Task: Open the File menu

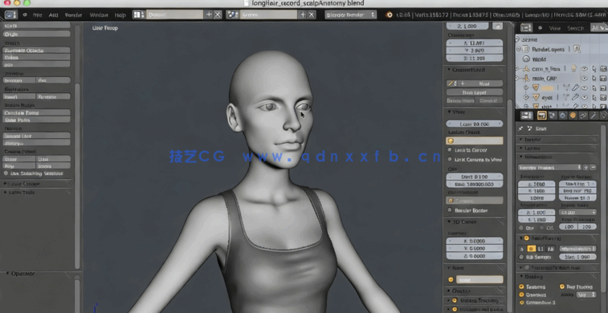Action: pos(37,15)
